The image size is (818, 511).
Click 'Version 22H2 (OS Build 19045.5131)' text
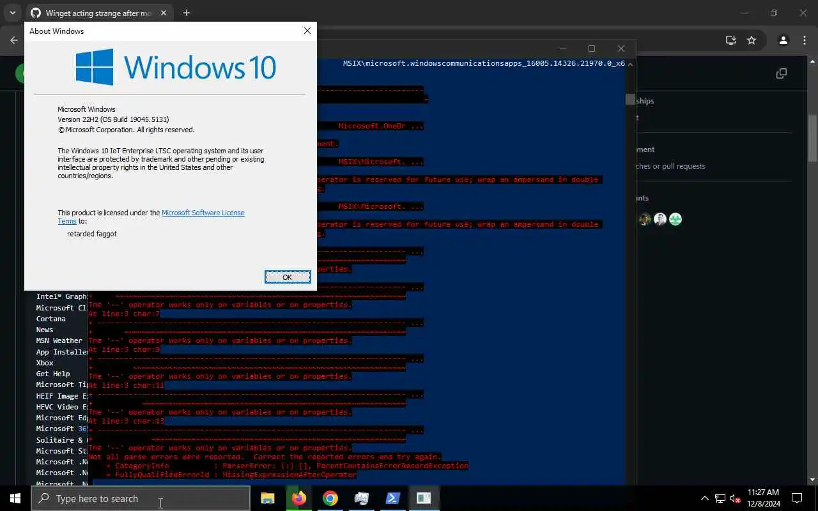click(113, 119)
